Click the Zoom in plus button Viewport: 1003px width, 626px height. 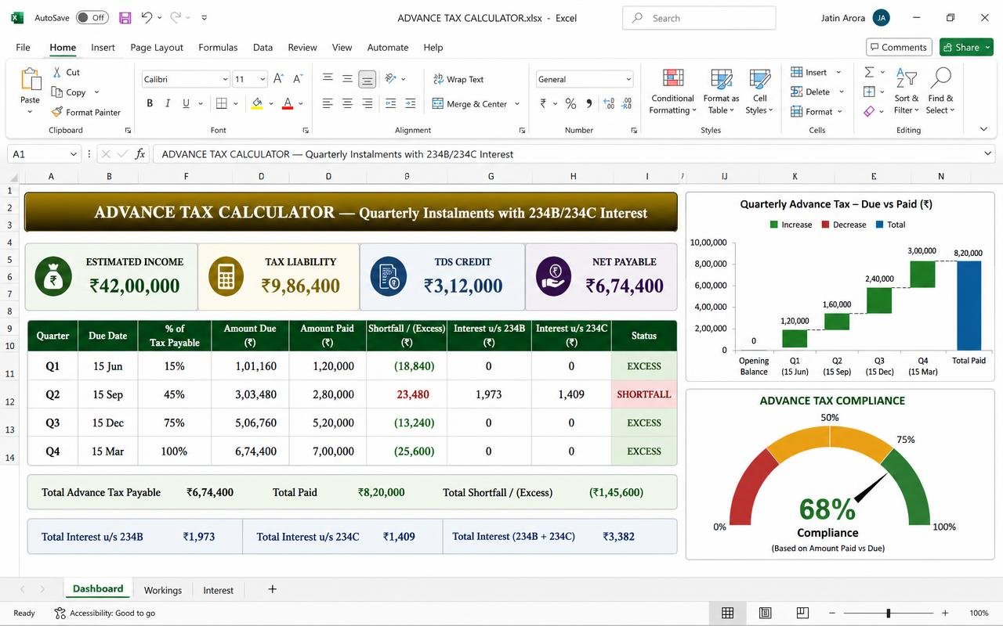[x=945, y=613]
